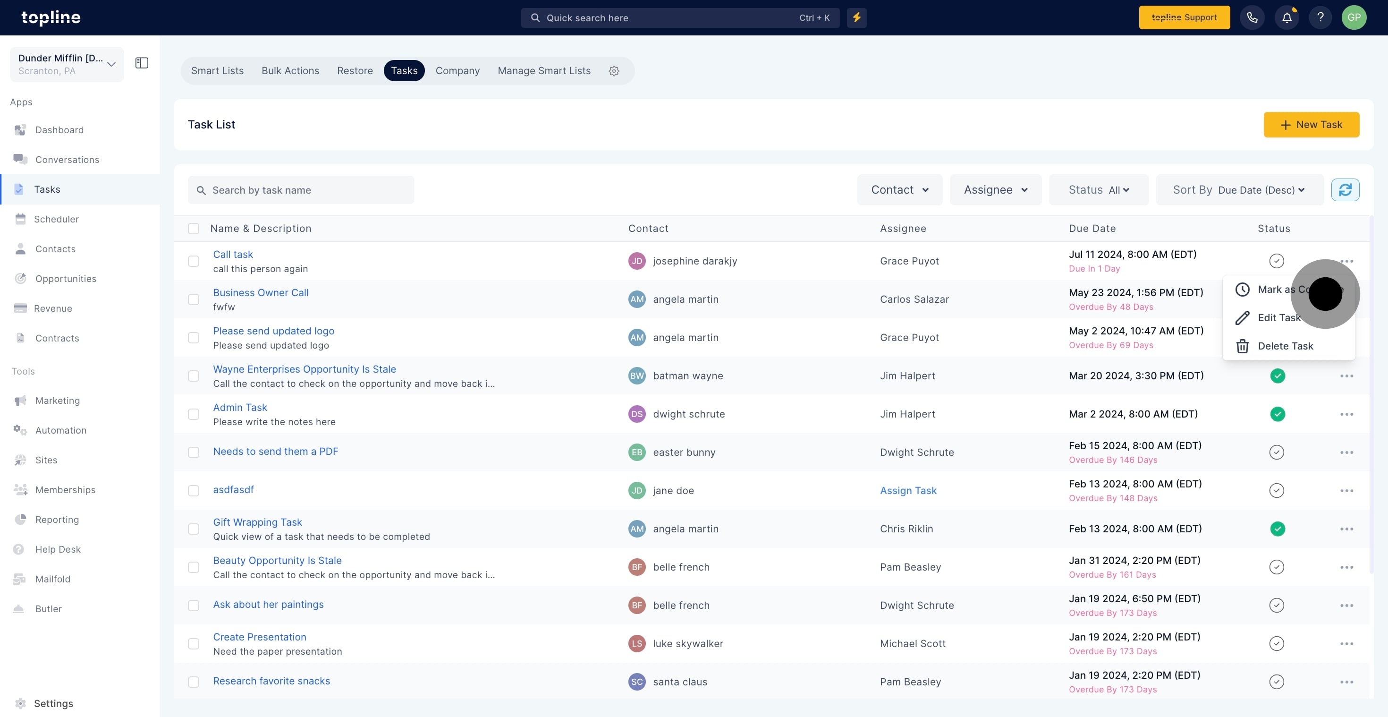Image resolution: width=1388 pixels, height=717 pixels.
Task: Open the notifications bell
Action: (1286, 18)
